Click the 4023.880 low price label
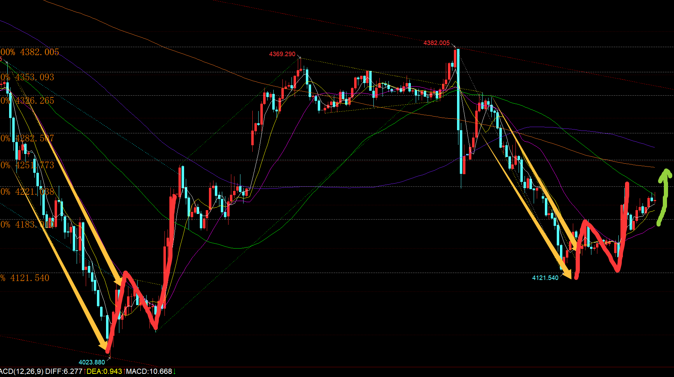This screenshot has height=377, width=674. click(92, 362)
